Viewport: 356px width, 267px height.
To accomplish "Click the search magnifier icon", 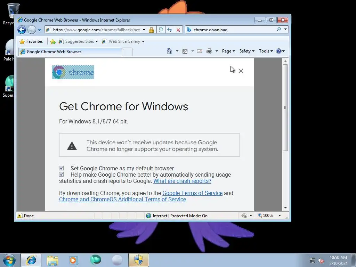I will click(x=278, y=30).
